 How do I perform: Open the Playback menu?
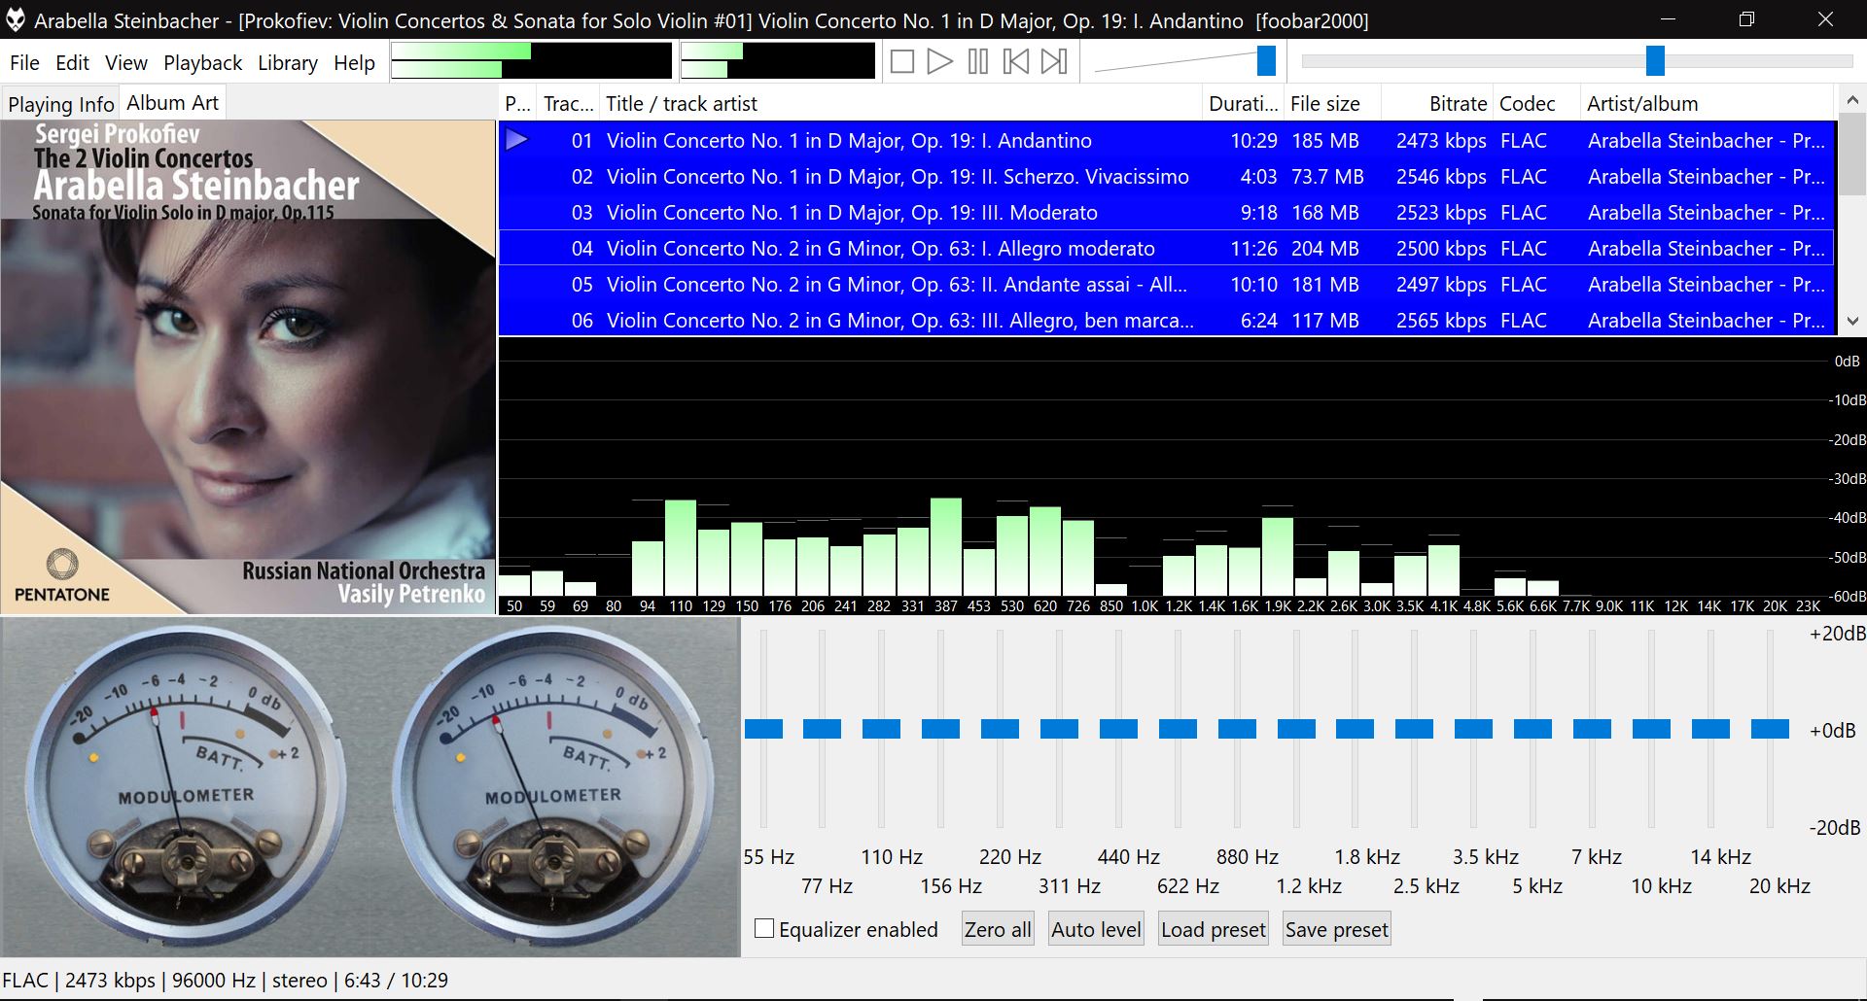click(x=202, y=63)
